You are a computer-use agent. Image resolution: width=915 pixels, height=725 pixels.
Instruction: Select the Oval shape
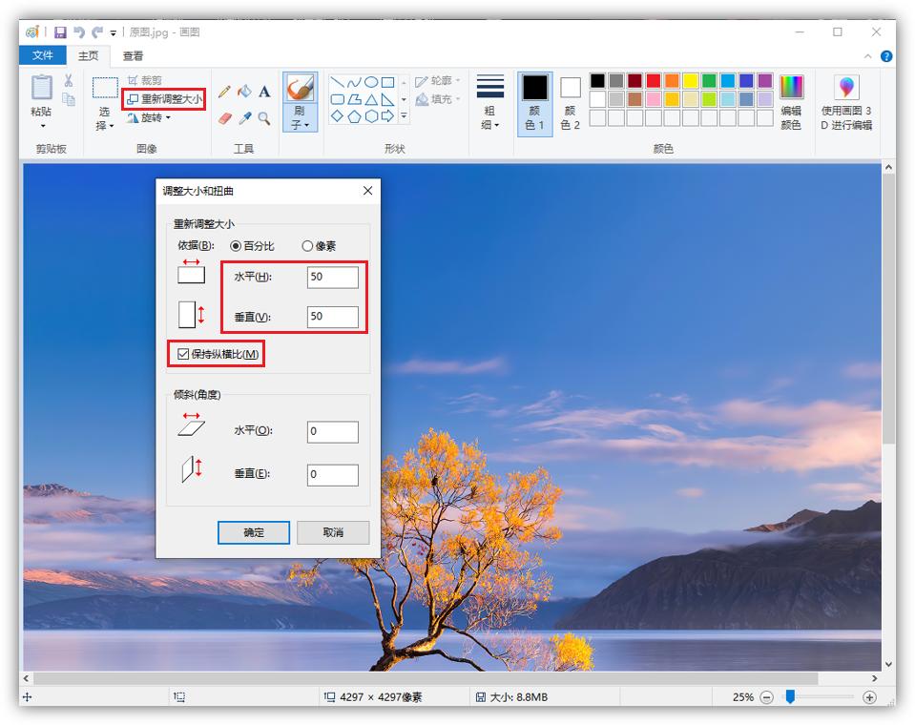coord(371,82)
